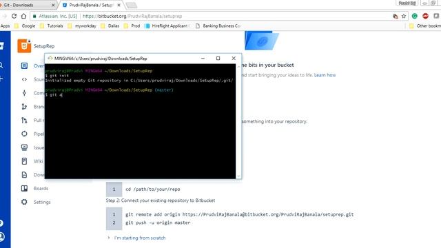Click the Git Bash window title icon

pyautogui.click(x=50, y=58)
